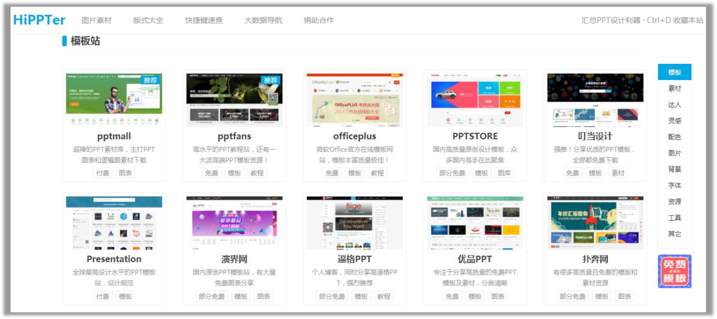
Task: Open the 快捷键速查 menu
Action: [204, 20]
